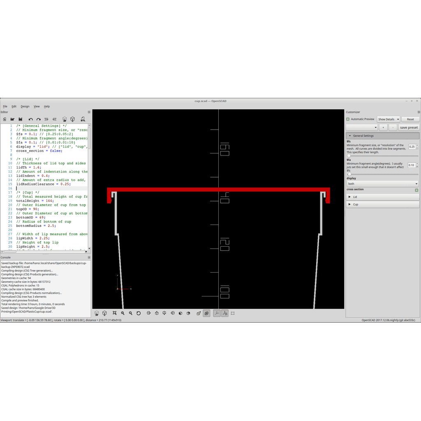Click the Preview icon in editor toolbar
The image size is (421, 421).
(x=65, y=119)
